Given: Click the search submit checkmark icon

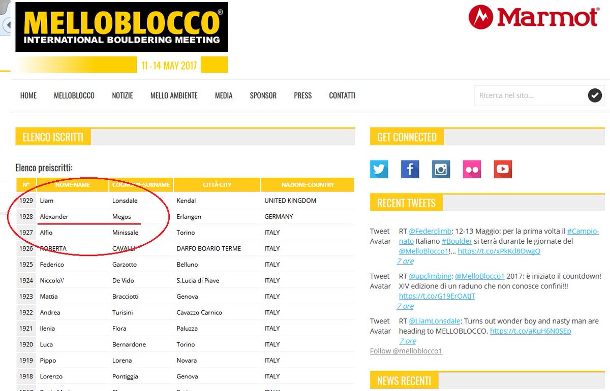Looking at the screenshot, I should (x=595, y=95).
